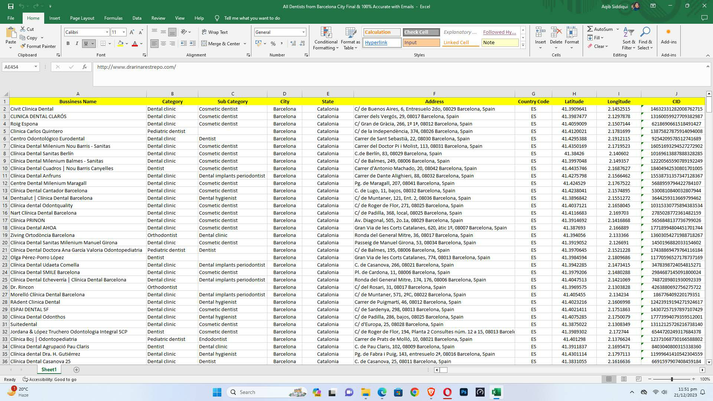Viewport: 713px width, 401px height.
Task: Switch to the Formulas ribbon tab
Action: click(x=113, y=18)
